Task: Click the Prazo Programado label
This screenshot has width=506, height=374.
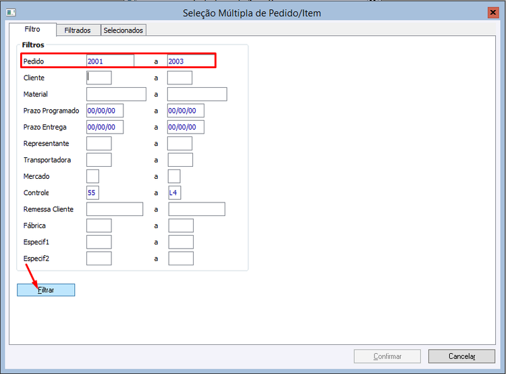Action: pyautogui.click(x=51, y=111)
